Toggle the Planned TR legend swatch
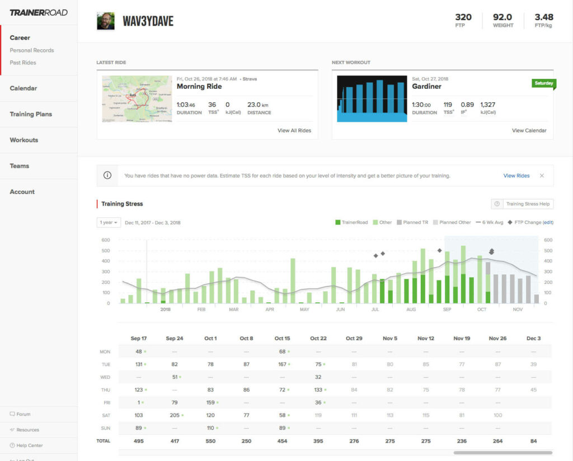573x461 pixels. click(x=400, y=222)
